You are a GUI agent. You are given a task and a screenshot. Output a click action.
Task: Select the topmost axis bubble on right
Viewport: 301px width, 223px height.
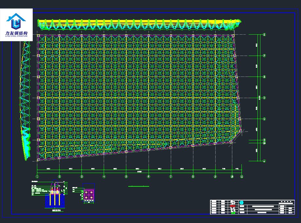[264, 35]
